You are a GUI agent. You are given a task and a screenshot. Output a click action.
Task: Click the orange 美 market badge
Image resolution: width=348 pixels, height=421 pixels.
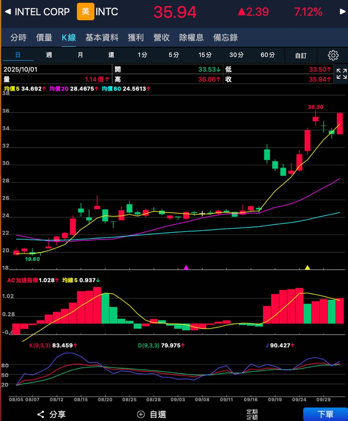coord(85,12)
